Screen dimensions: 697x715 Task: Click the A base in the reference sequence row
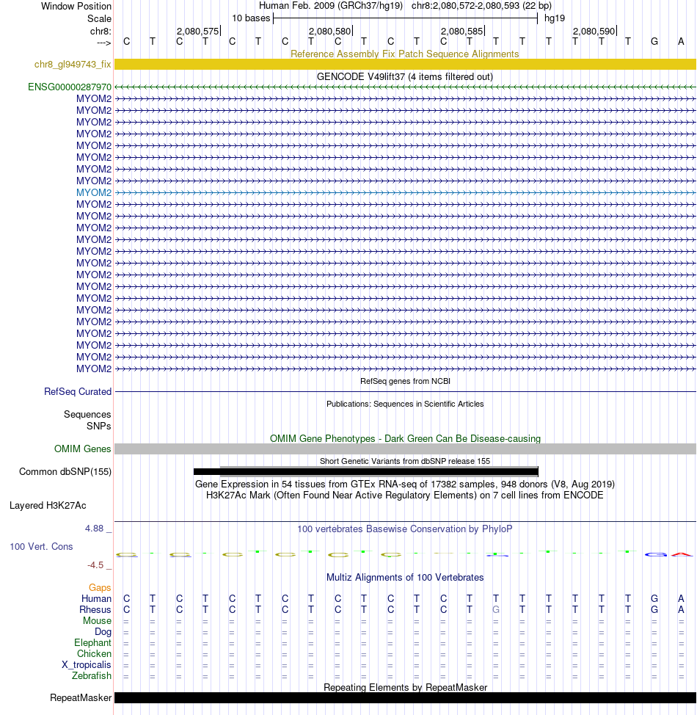pyautogui.click(x=681, y=42)
